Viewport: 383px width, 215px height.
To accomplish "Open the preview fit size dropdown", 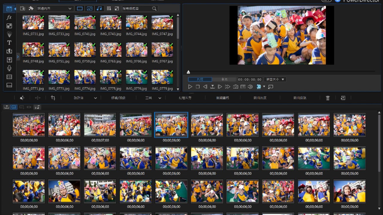I will pos(275,79).
